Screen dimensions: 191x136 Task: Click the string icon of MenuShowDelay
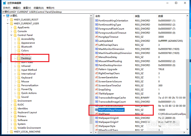96,57
